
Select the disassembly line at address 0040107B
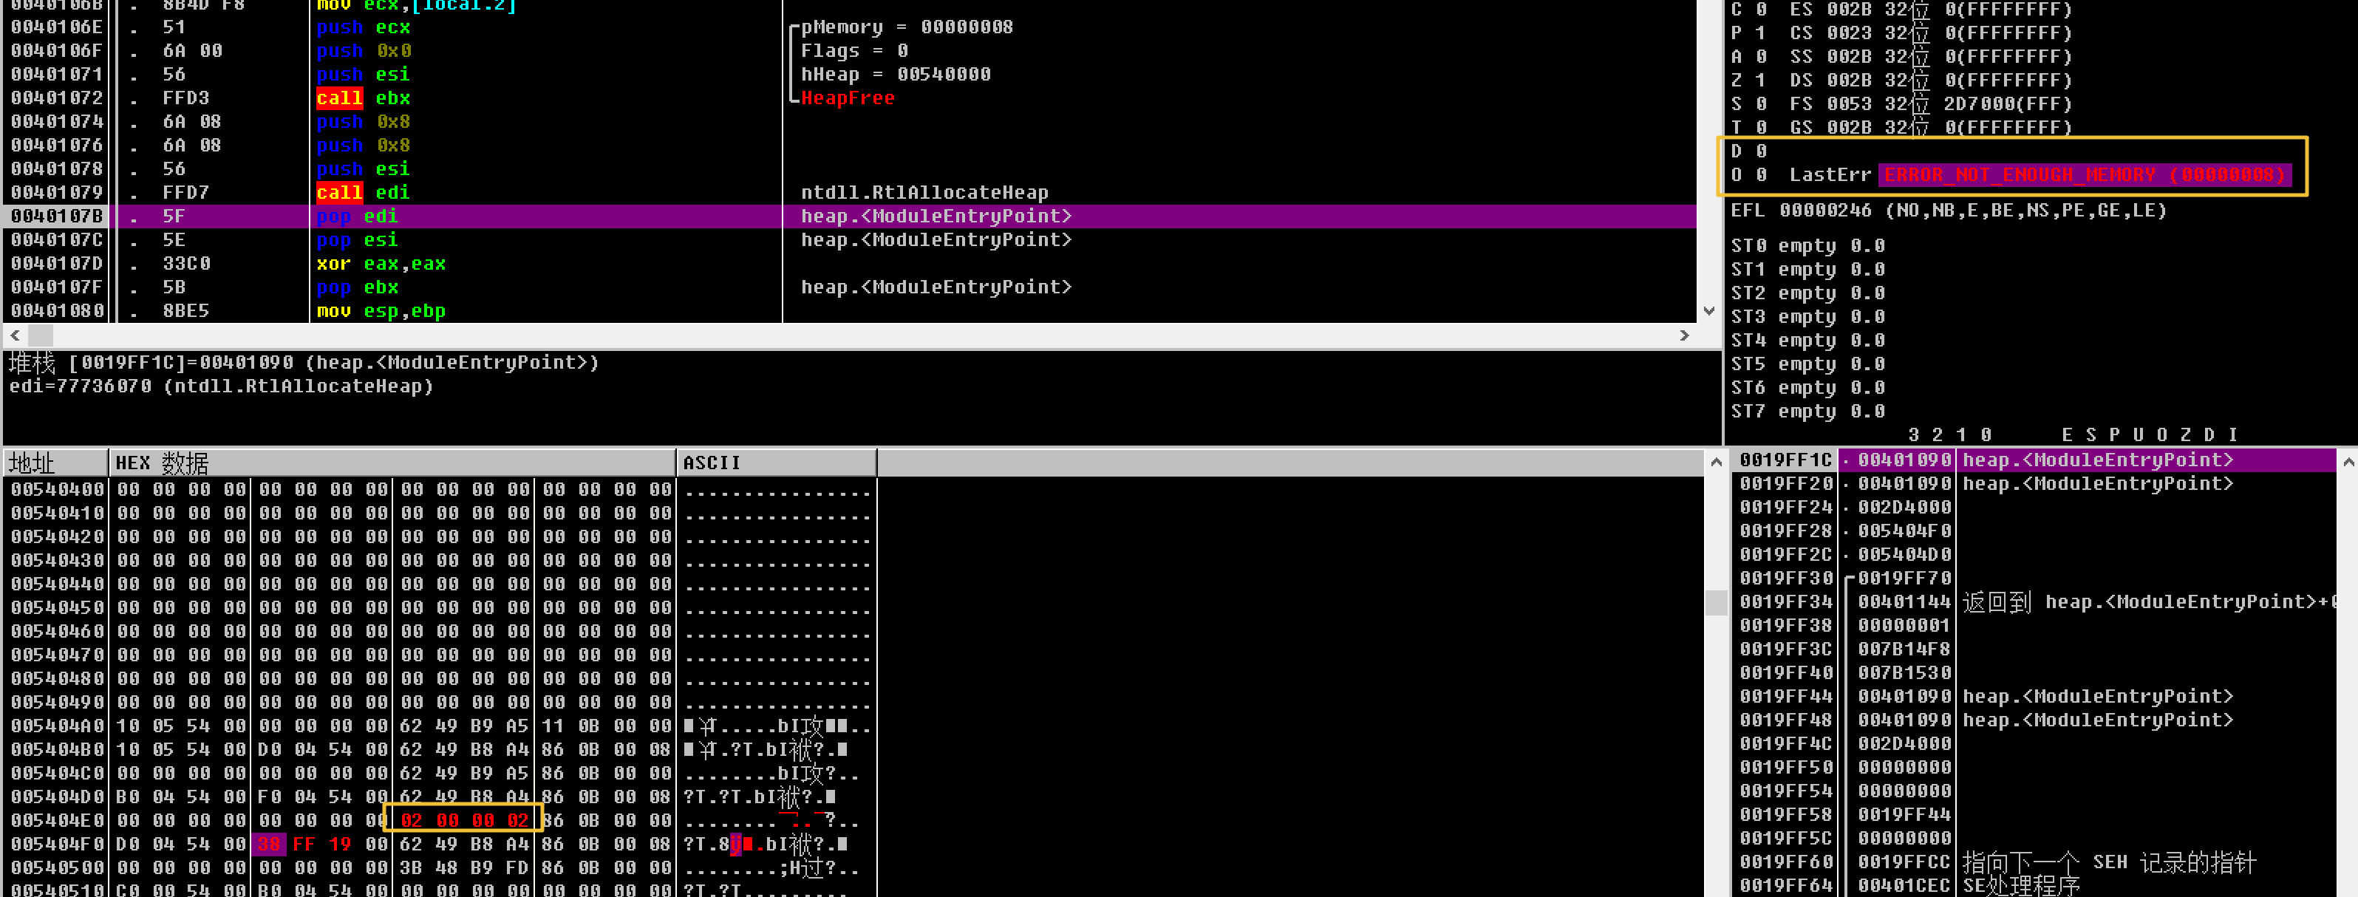click(850, 216)
